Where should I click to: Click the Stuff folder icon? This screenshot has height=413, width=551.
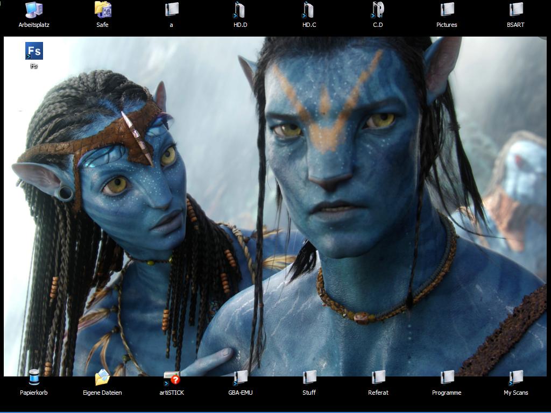tap(309, 378)
